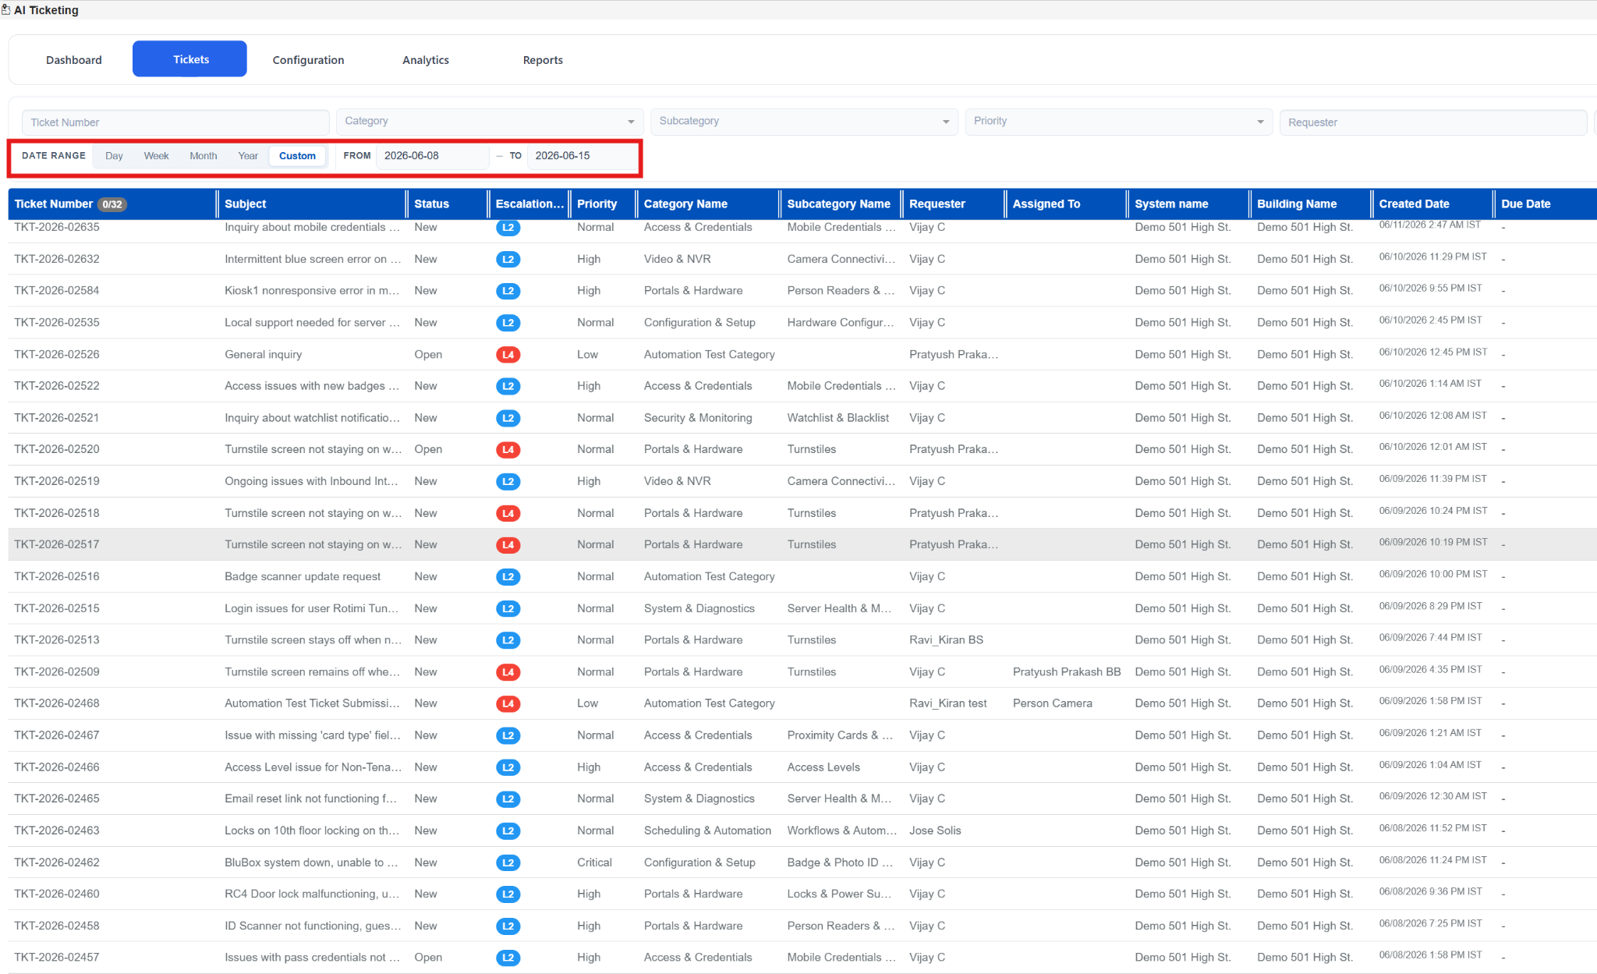Viewport: 1597px width, 974px height.
Task: Click the Requester filter field
Action: (1432, 122)
